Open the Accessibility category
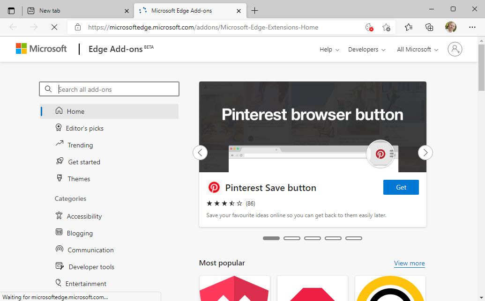 [79, 216]
